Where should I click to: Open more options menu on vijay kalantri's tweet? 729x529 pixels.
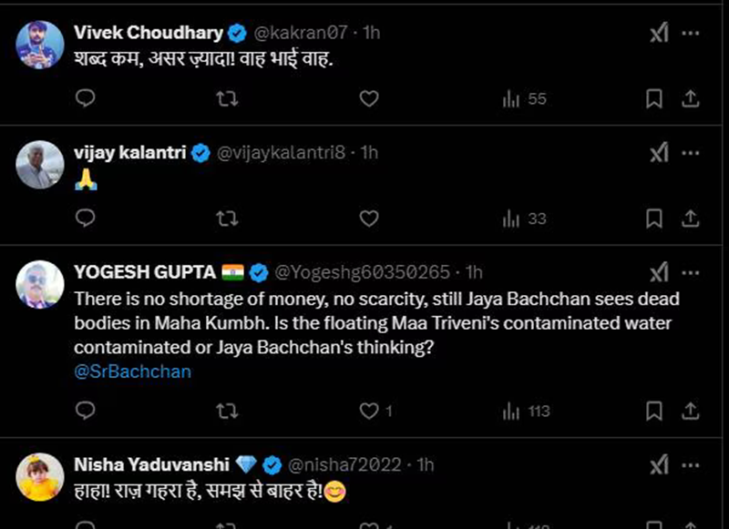point(692,153)
